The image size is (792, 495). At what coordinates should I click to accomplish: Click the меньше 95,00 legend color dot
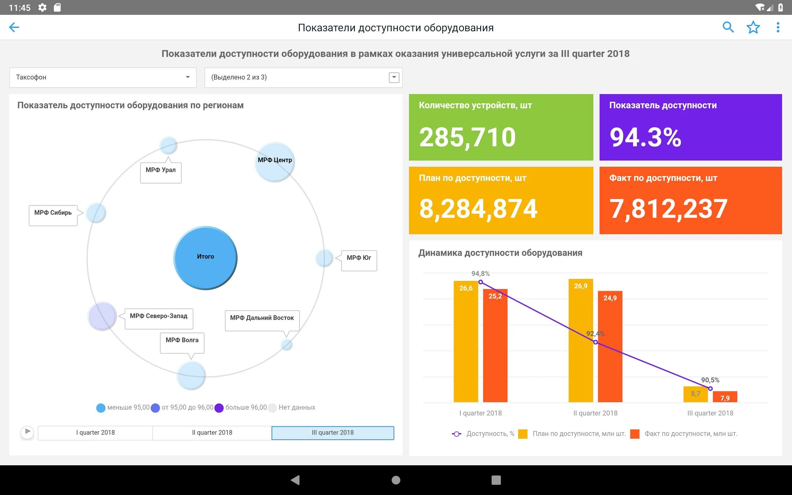coord(101,407)
